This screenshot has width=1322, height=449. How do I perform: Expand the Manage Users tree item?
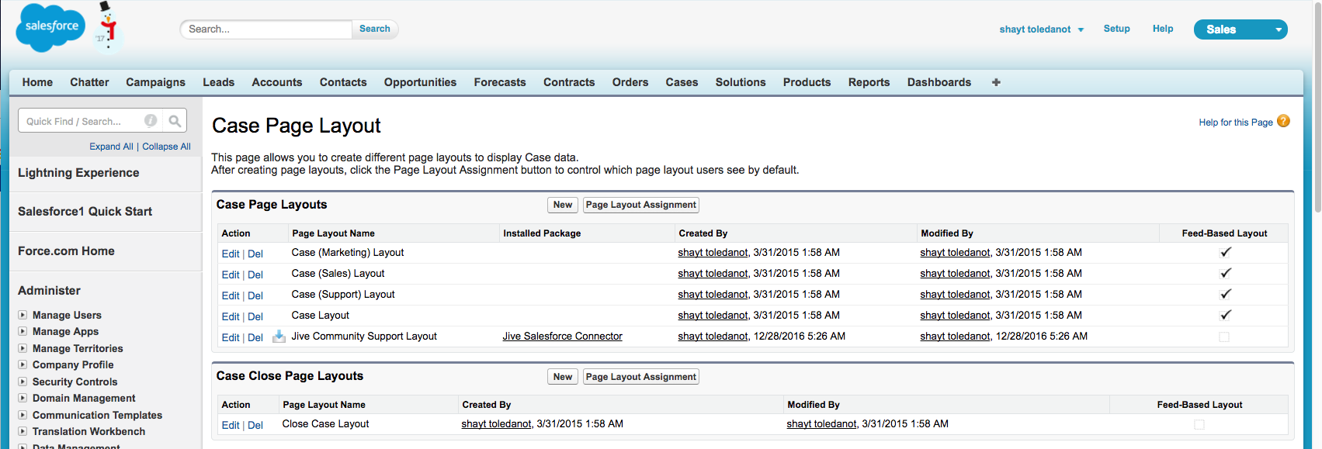click(23, 315)
